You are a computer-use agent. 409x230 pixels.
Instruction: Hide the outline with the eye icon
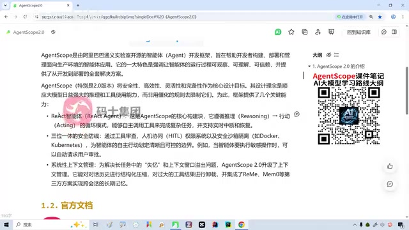[x=328, y=55]
